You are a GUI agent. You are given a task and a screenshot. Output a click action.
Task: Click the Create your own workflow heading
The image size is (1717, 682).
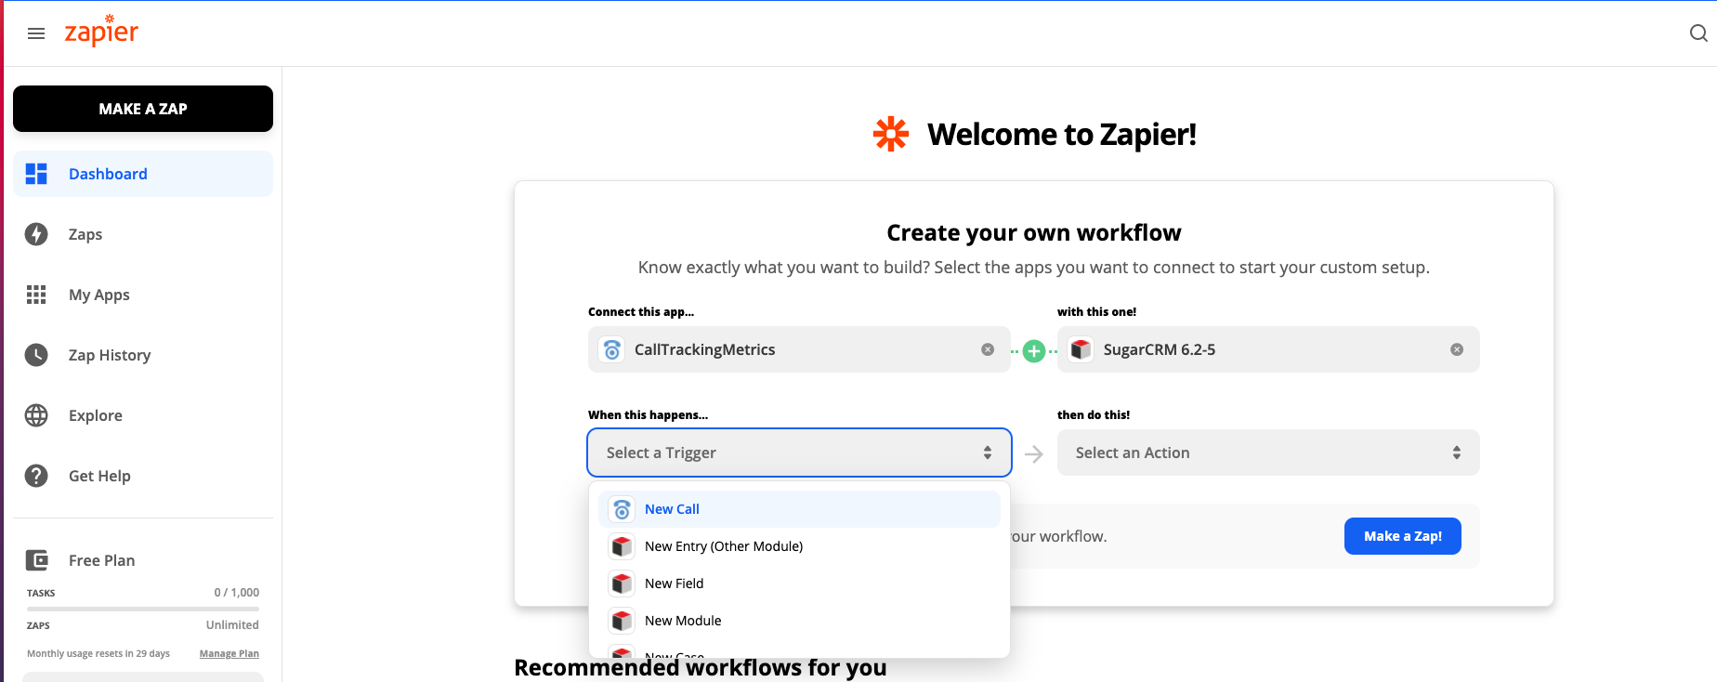point(1034,232)
